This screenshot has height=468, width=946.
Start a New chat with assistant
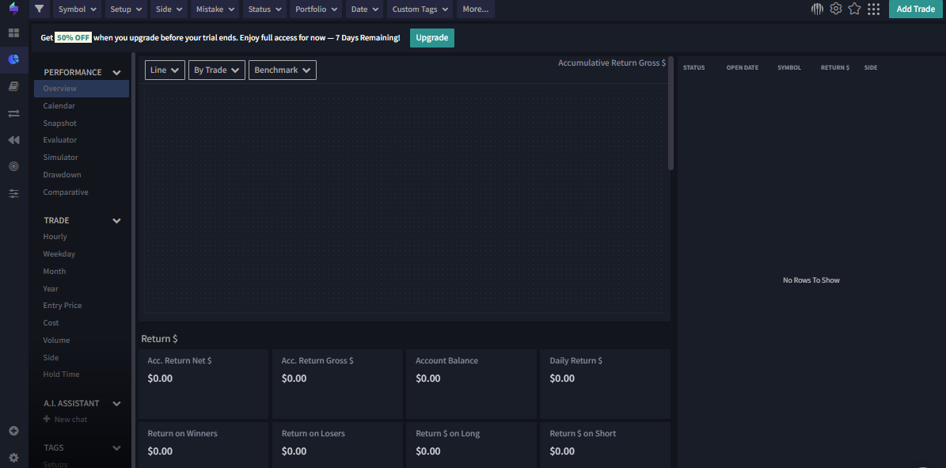[70, 419]
